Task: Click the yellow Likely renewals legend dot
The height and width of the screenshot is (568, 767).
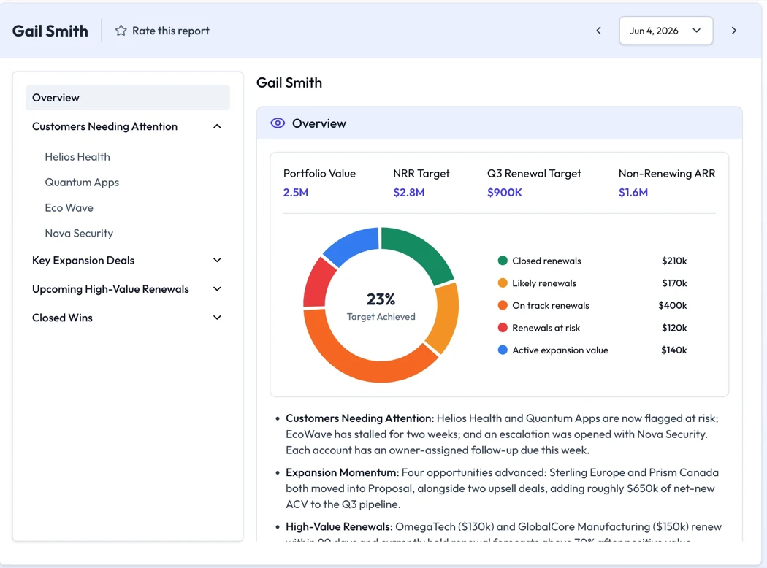Action: click(x=503, y=283)
